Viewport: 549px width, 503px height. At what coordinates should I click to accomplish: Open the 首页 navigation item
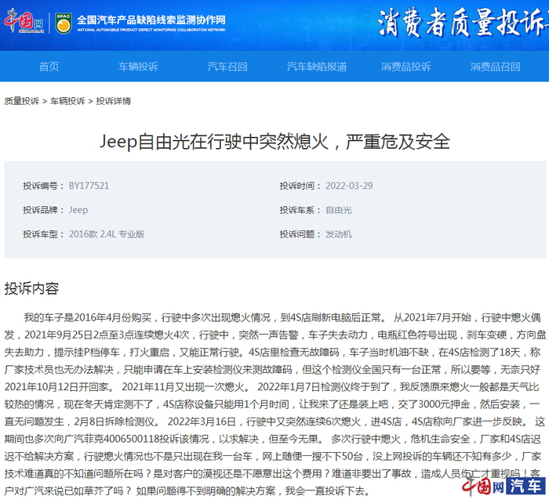point(49,67)
